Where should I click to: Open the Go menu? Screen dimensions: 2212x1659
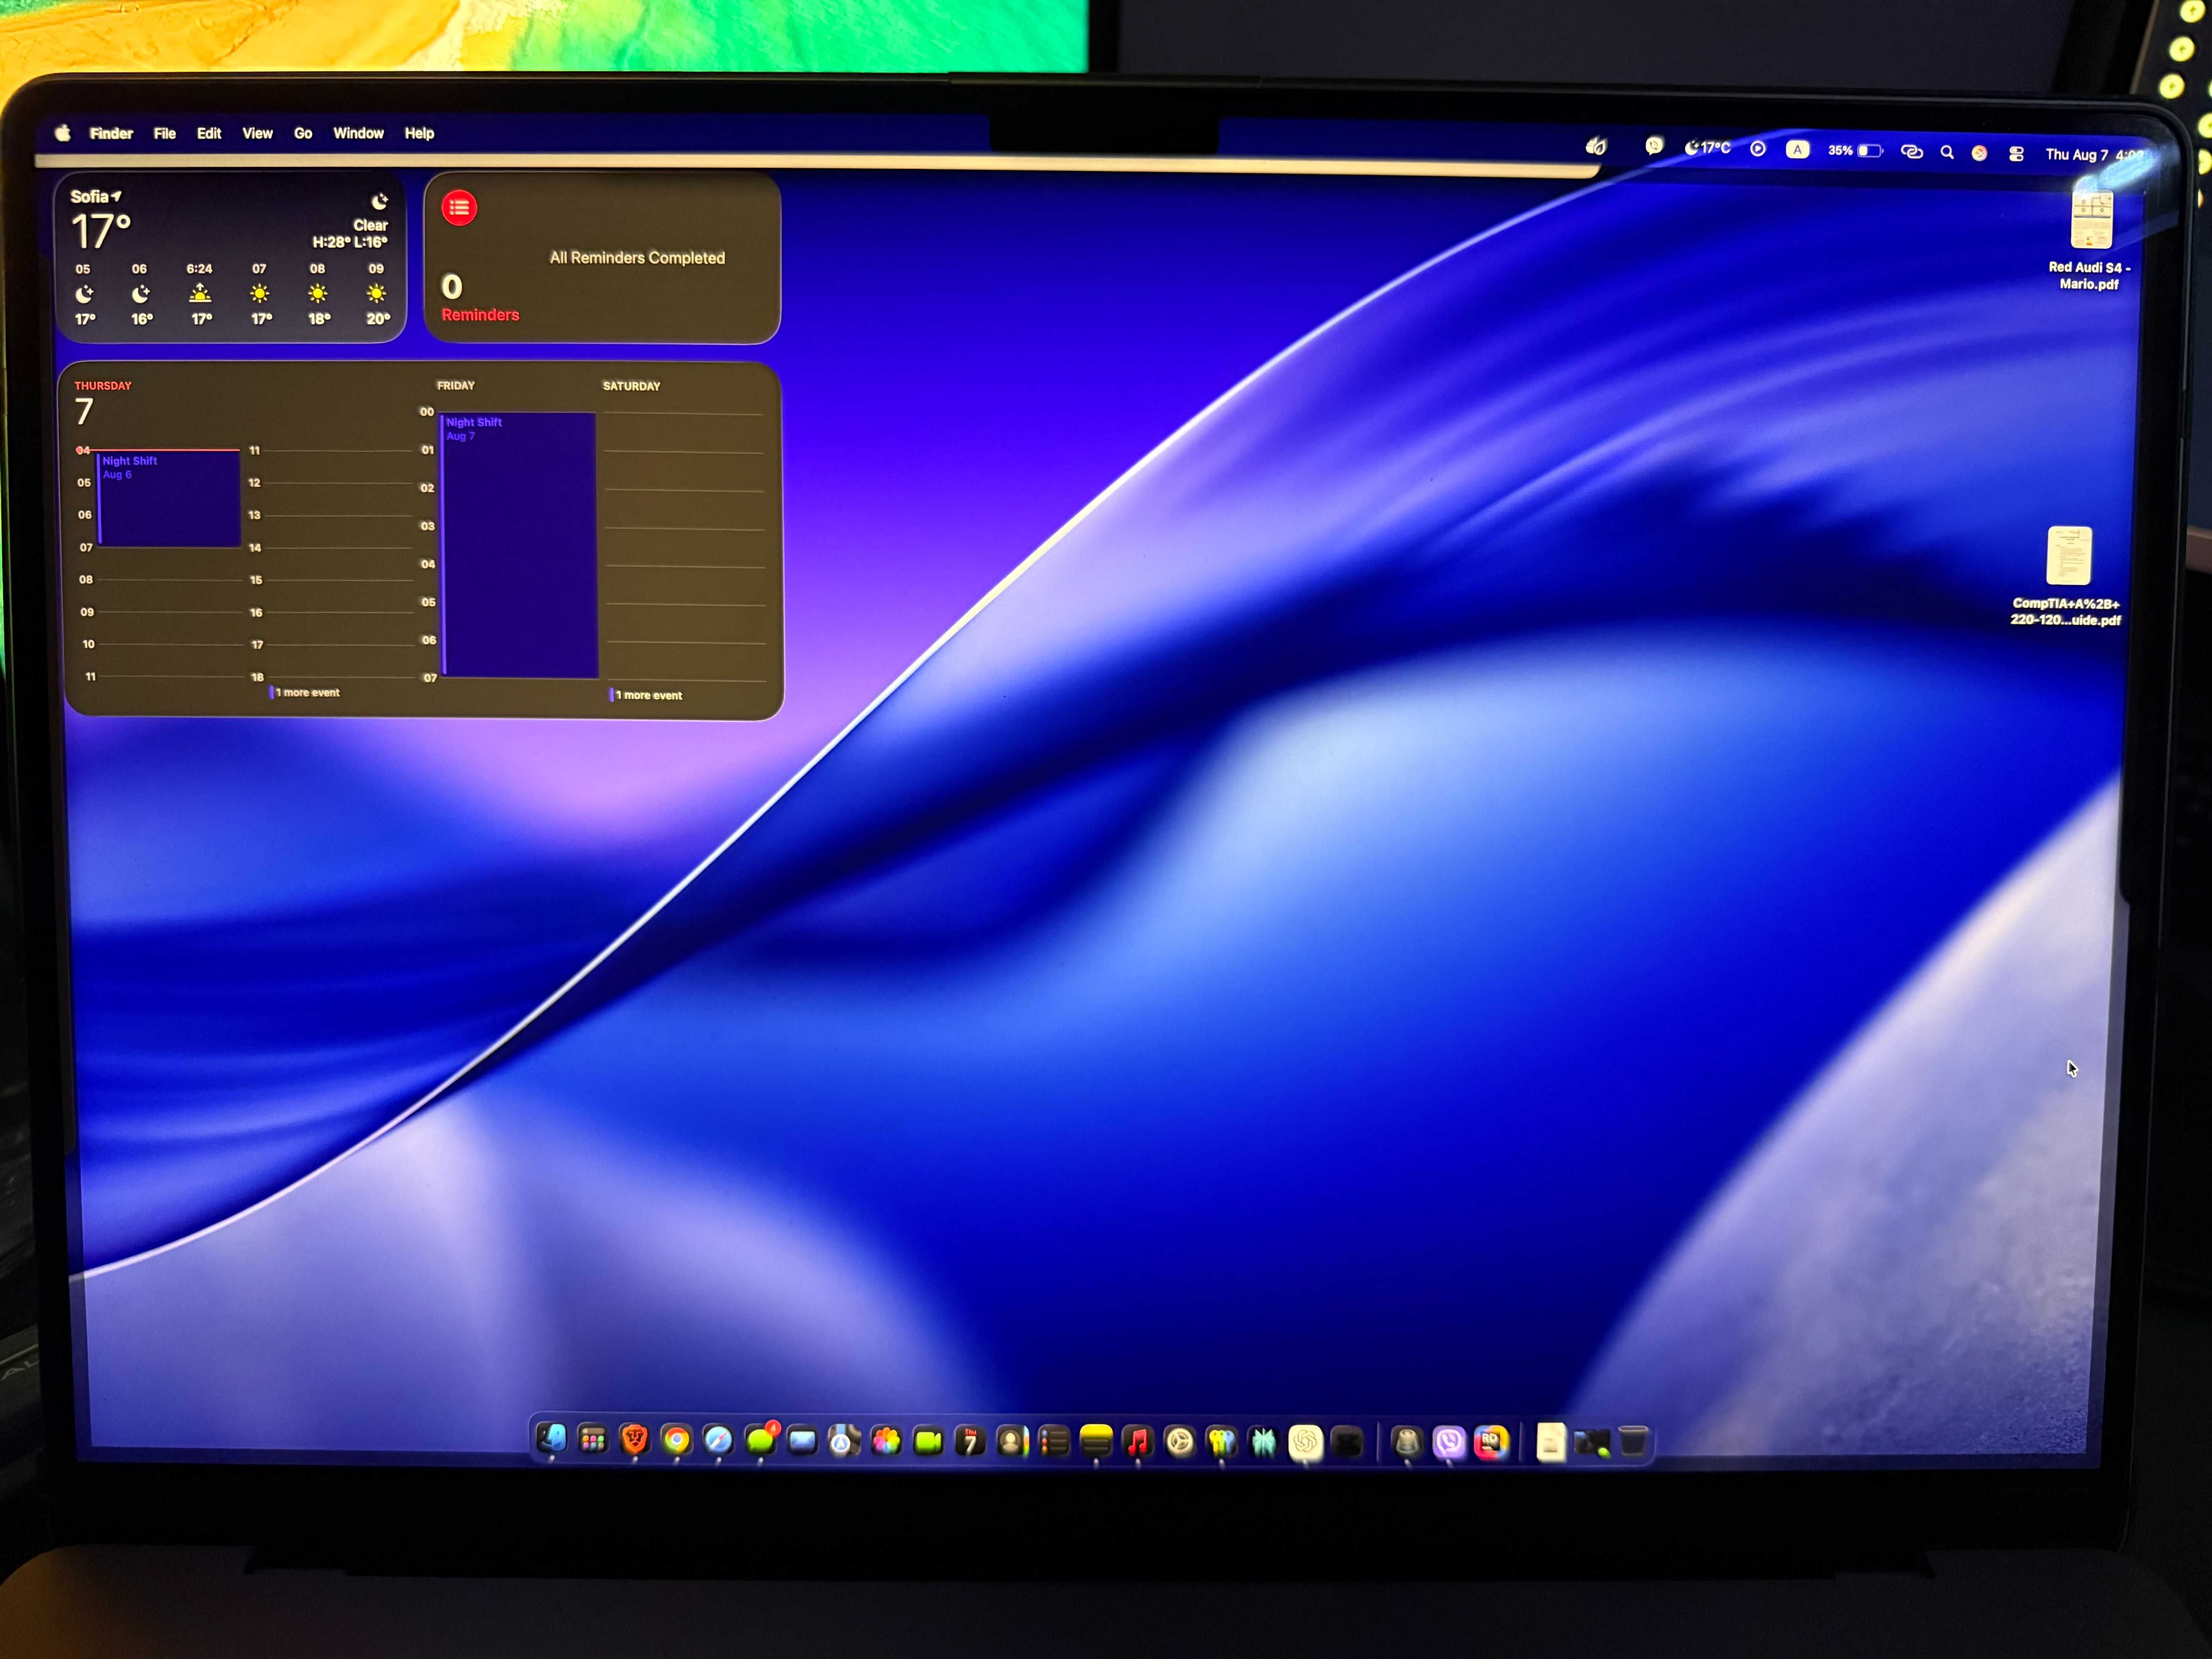coord(303,133)
